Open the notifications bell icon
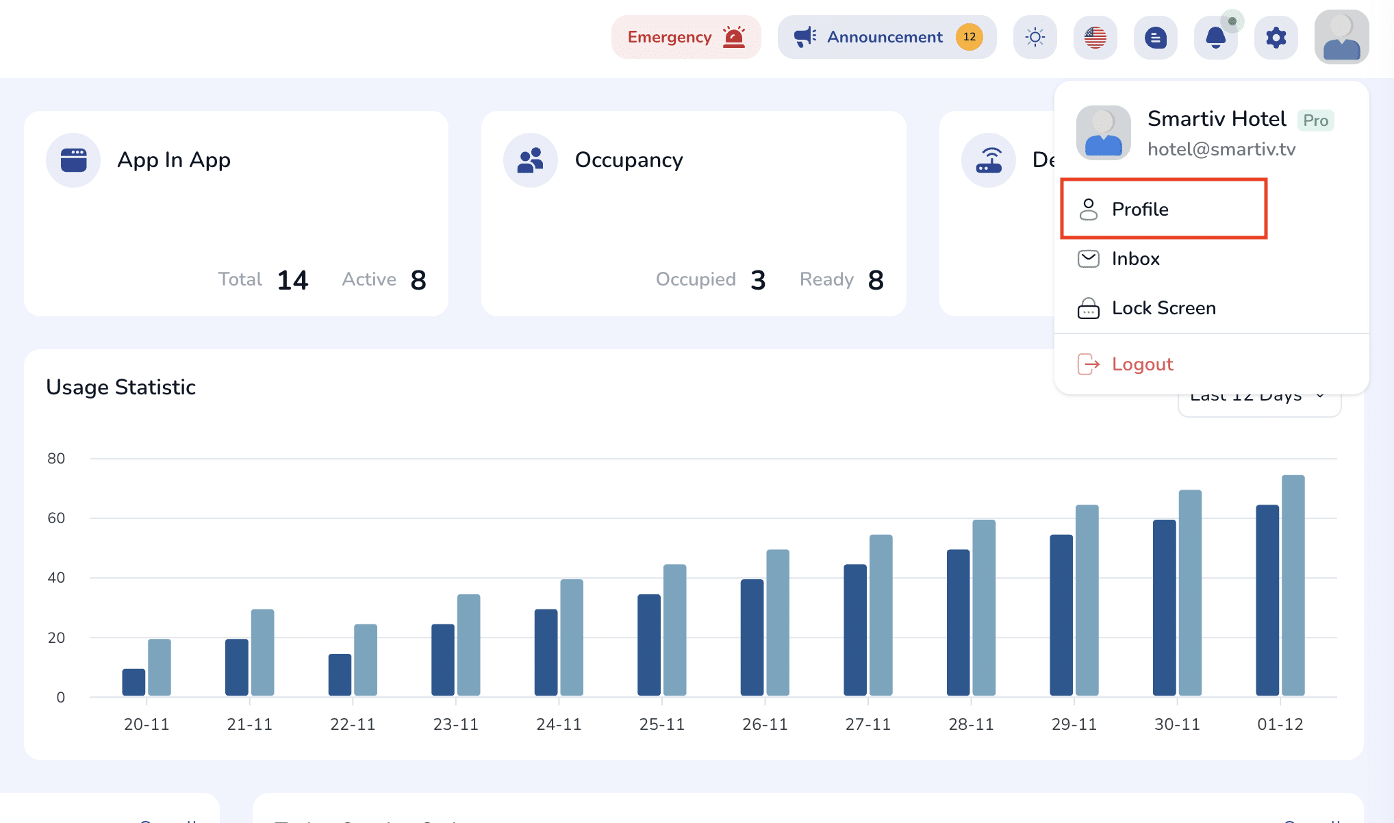 click(1216, 37)
